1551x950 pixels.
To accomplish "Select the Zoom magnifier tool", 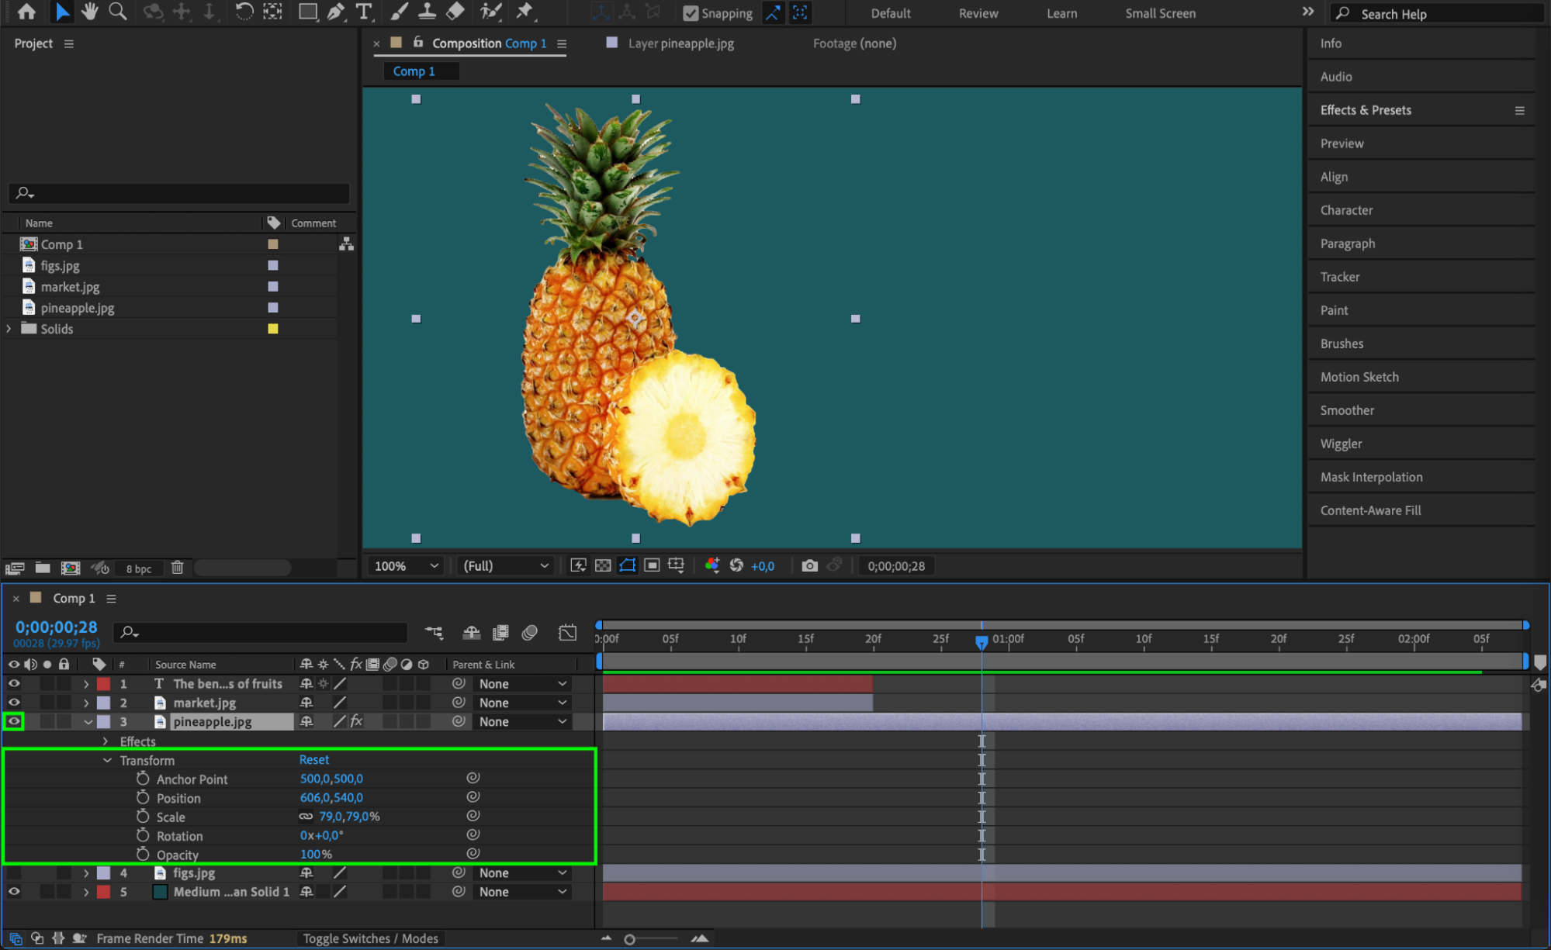I will click(x=118, y=12).
